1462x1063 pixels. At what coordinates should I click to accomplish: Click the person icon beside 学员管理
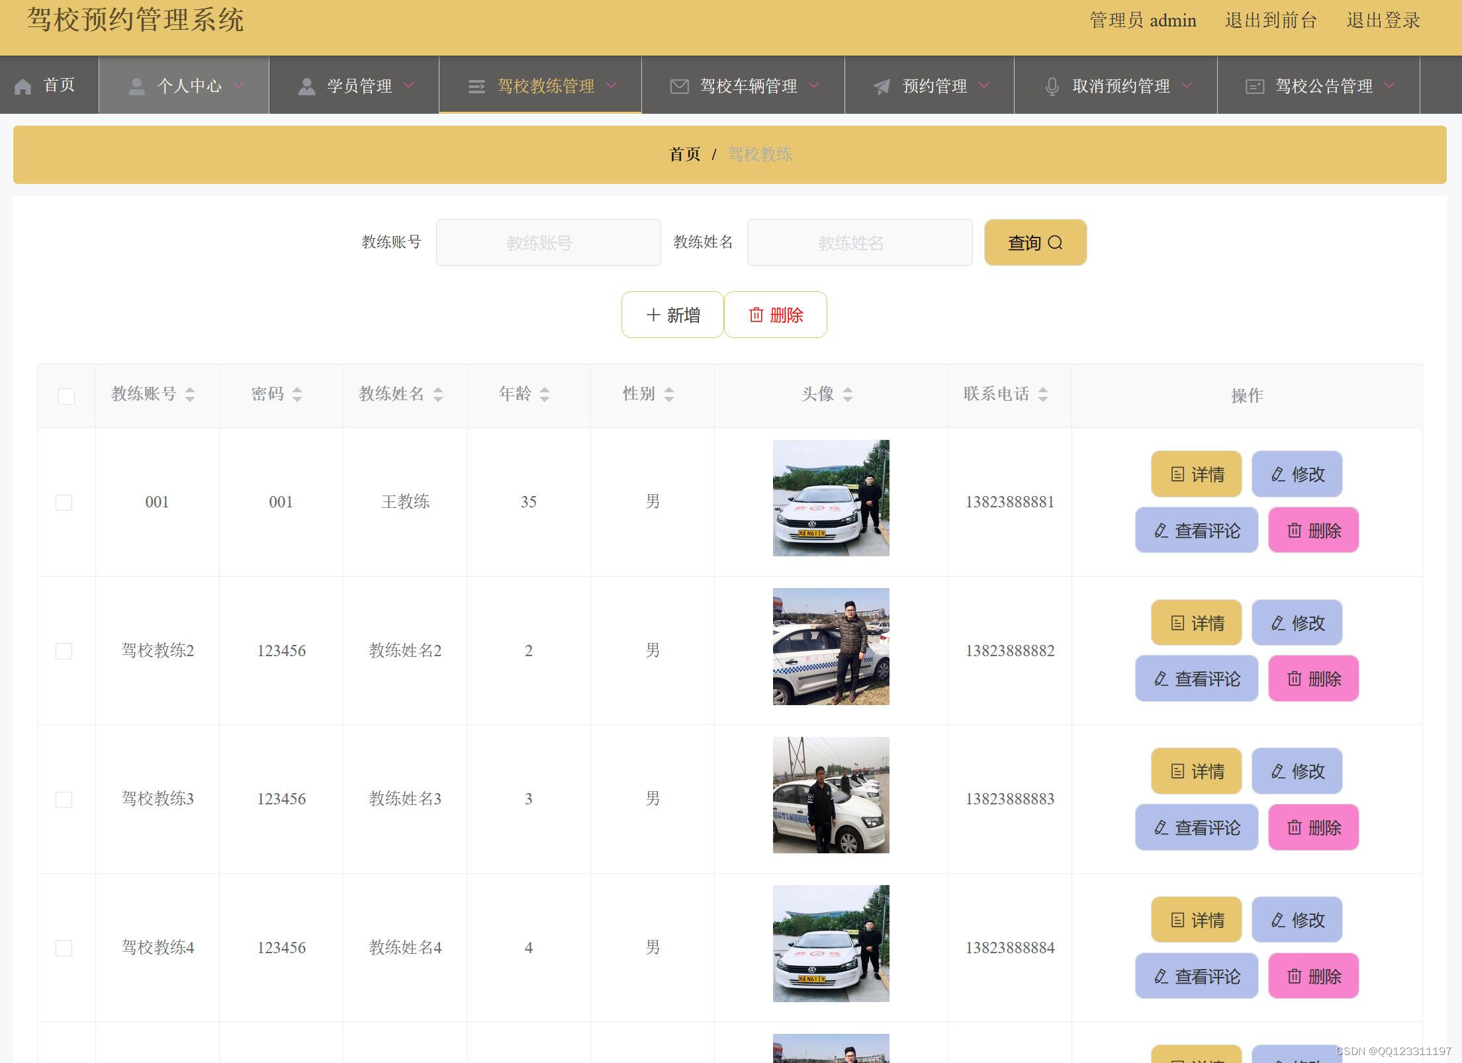point(306,87)
